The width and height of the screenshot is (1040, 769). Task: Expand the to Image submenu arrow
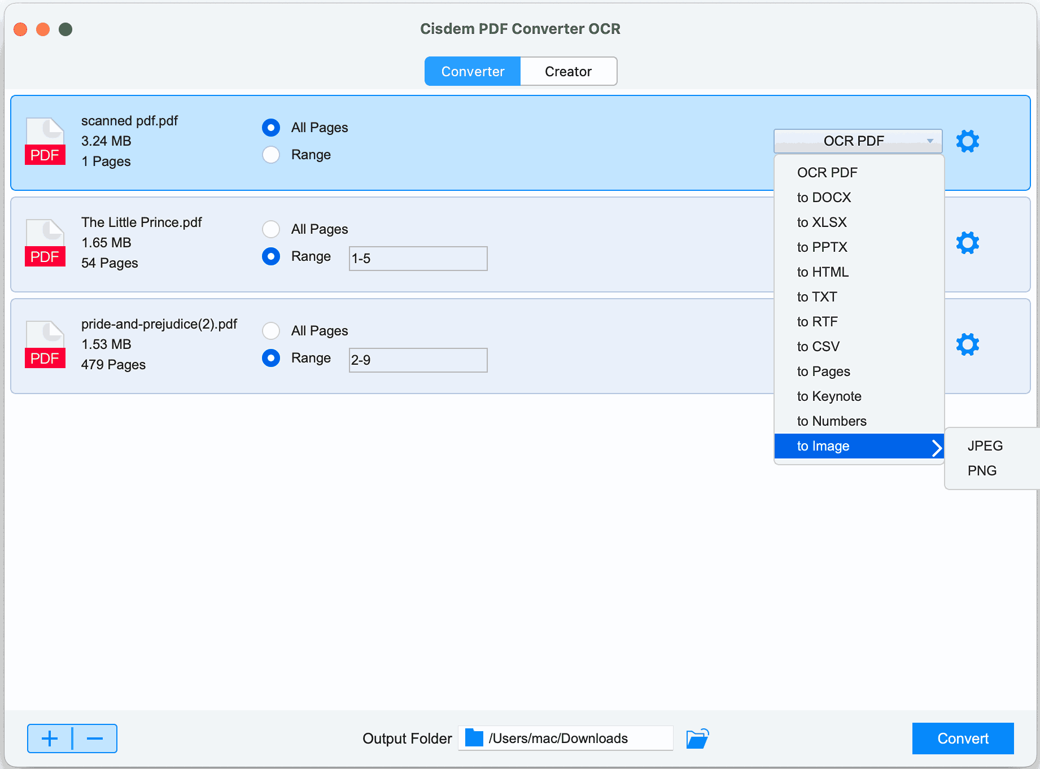937,447
